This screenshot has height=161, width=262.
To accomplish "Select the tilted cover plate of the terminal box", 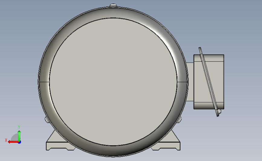I will (x=209, y=82).
